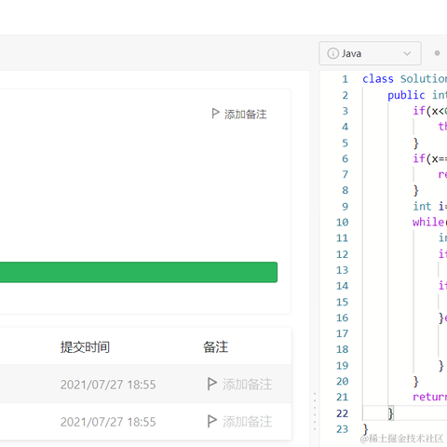Click the green progress bar
This screenshot has width=447, height=447.
139,272
